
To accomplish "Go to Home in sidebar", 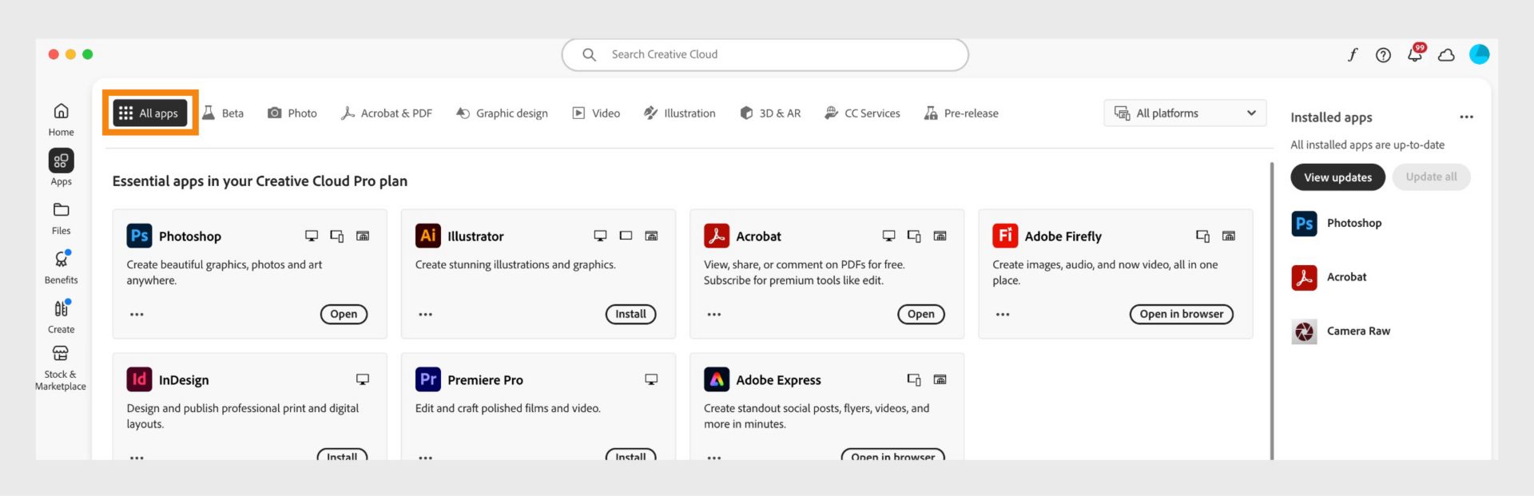I will pyautogui.click(x=61, y=118).
